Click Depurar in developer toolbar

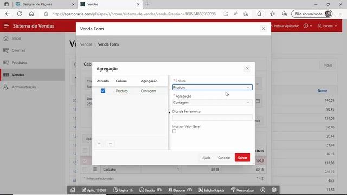coord(179,190)
